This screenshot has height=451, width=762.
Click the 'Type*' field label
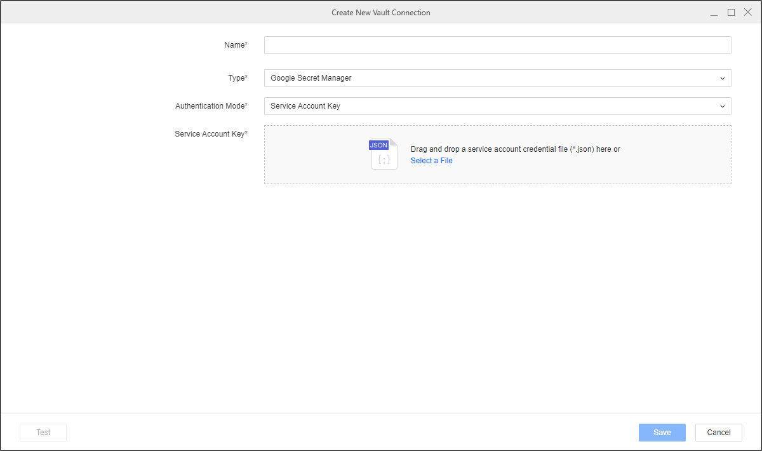(237, 78)
